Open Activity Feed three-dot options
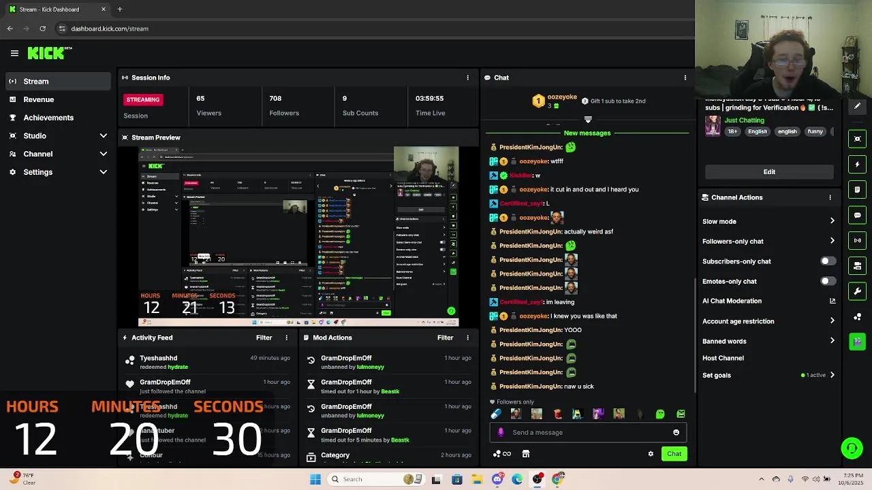 (286, 338)
